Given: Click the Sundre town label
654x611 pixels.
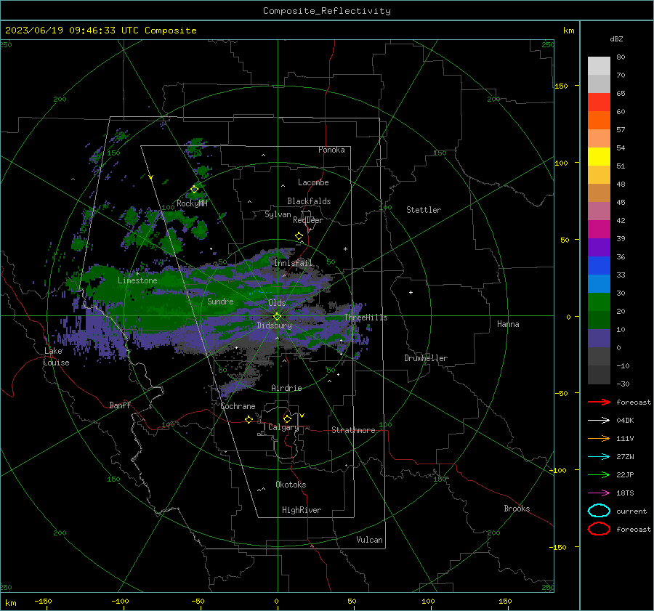Looking at the screenshot, I should (x=220, y=301).
